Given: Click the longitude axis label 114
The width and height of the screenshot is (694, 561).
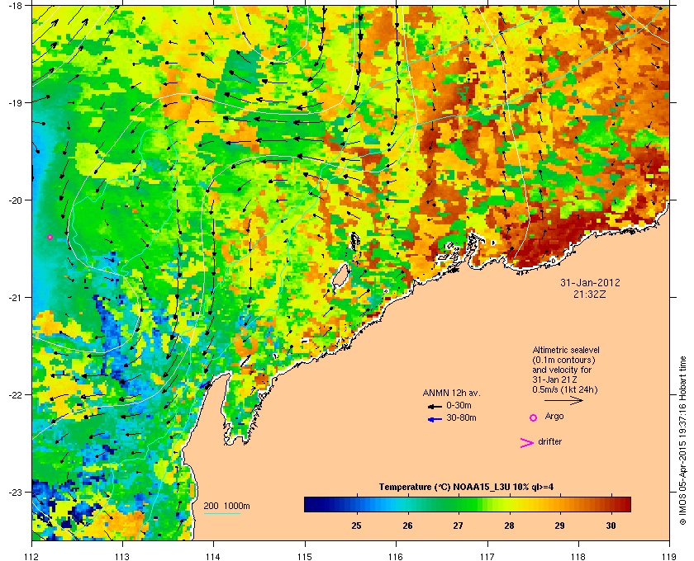Looking at the screenshot, I should click(x=213, y=556).
